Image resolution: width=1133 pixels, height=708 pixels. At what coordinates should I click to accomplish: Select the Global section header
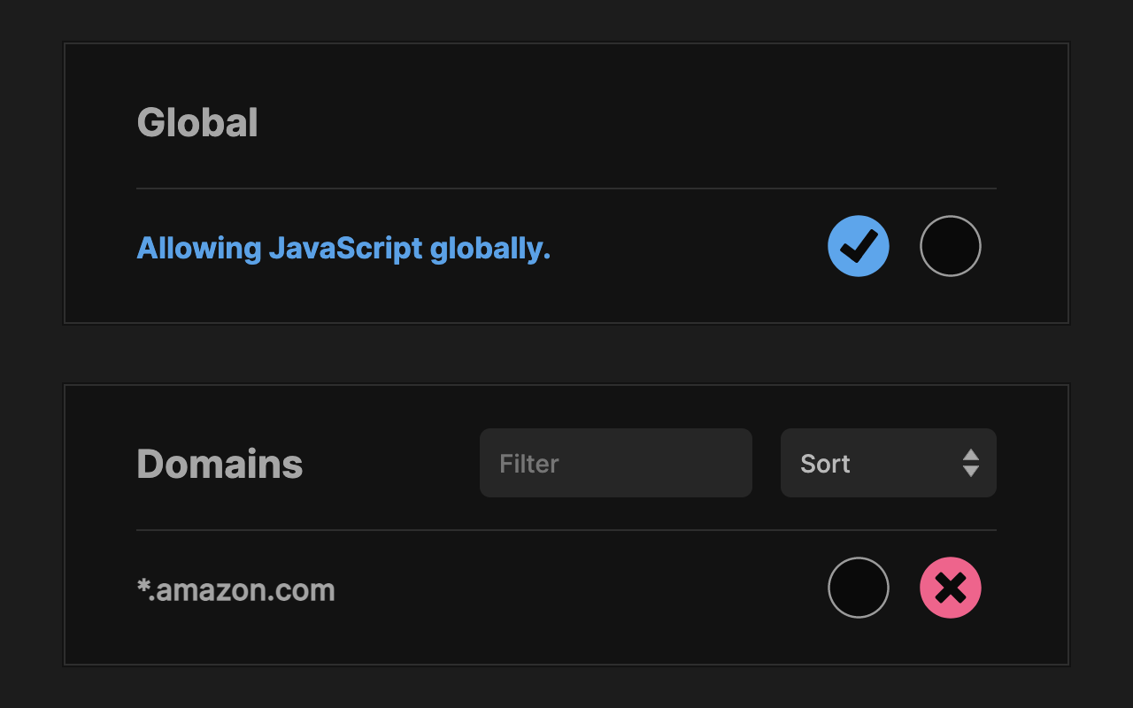pos(197,122)
